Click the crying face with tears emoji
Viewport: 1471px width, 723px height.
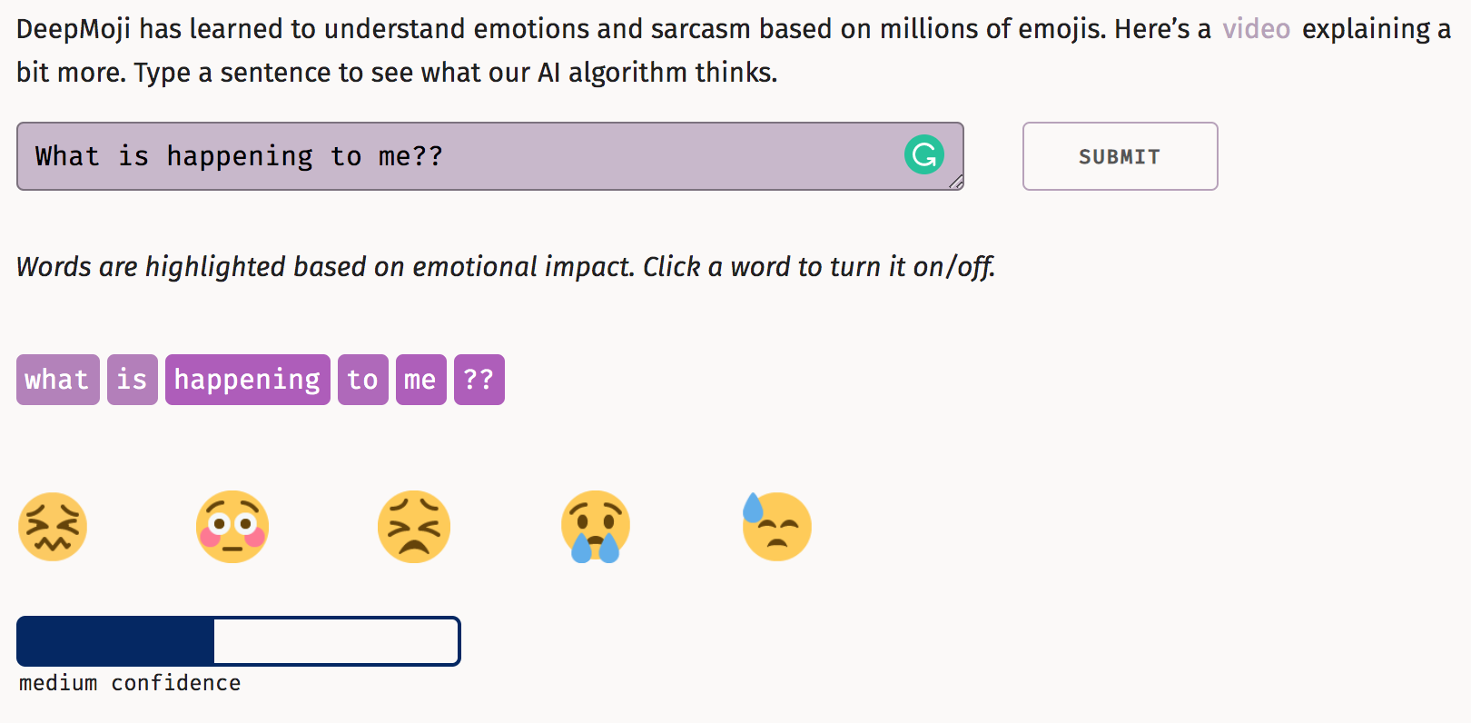coord(596,527)
